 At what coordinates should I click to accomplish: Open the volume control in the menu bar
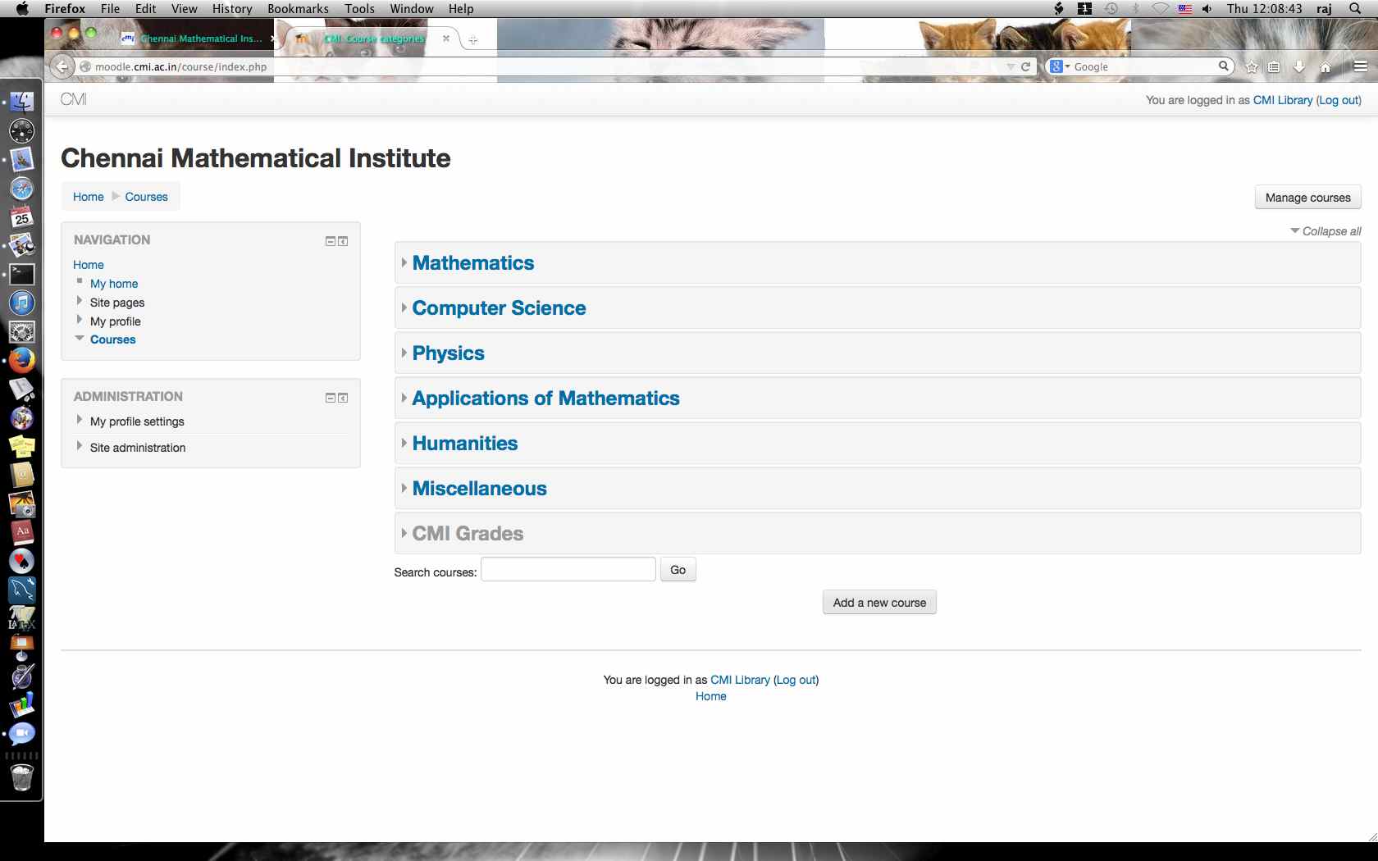tap(1207, 8)
